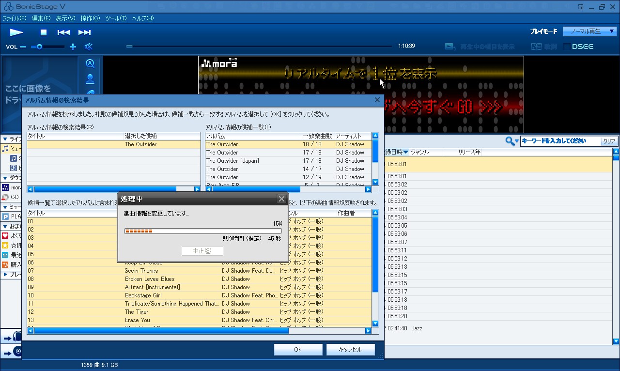Open the 操作(C) menu
Viewport: 620px width, 371px height.
point(90,18)
